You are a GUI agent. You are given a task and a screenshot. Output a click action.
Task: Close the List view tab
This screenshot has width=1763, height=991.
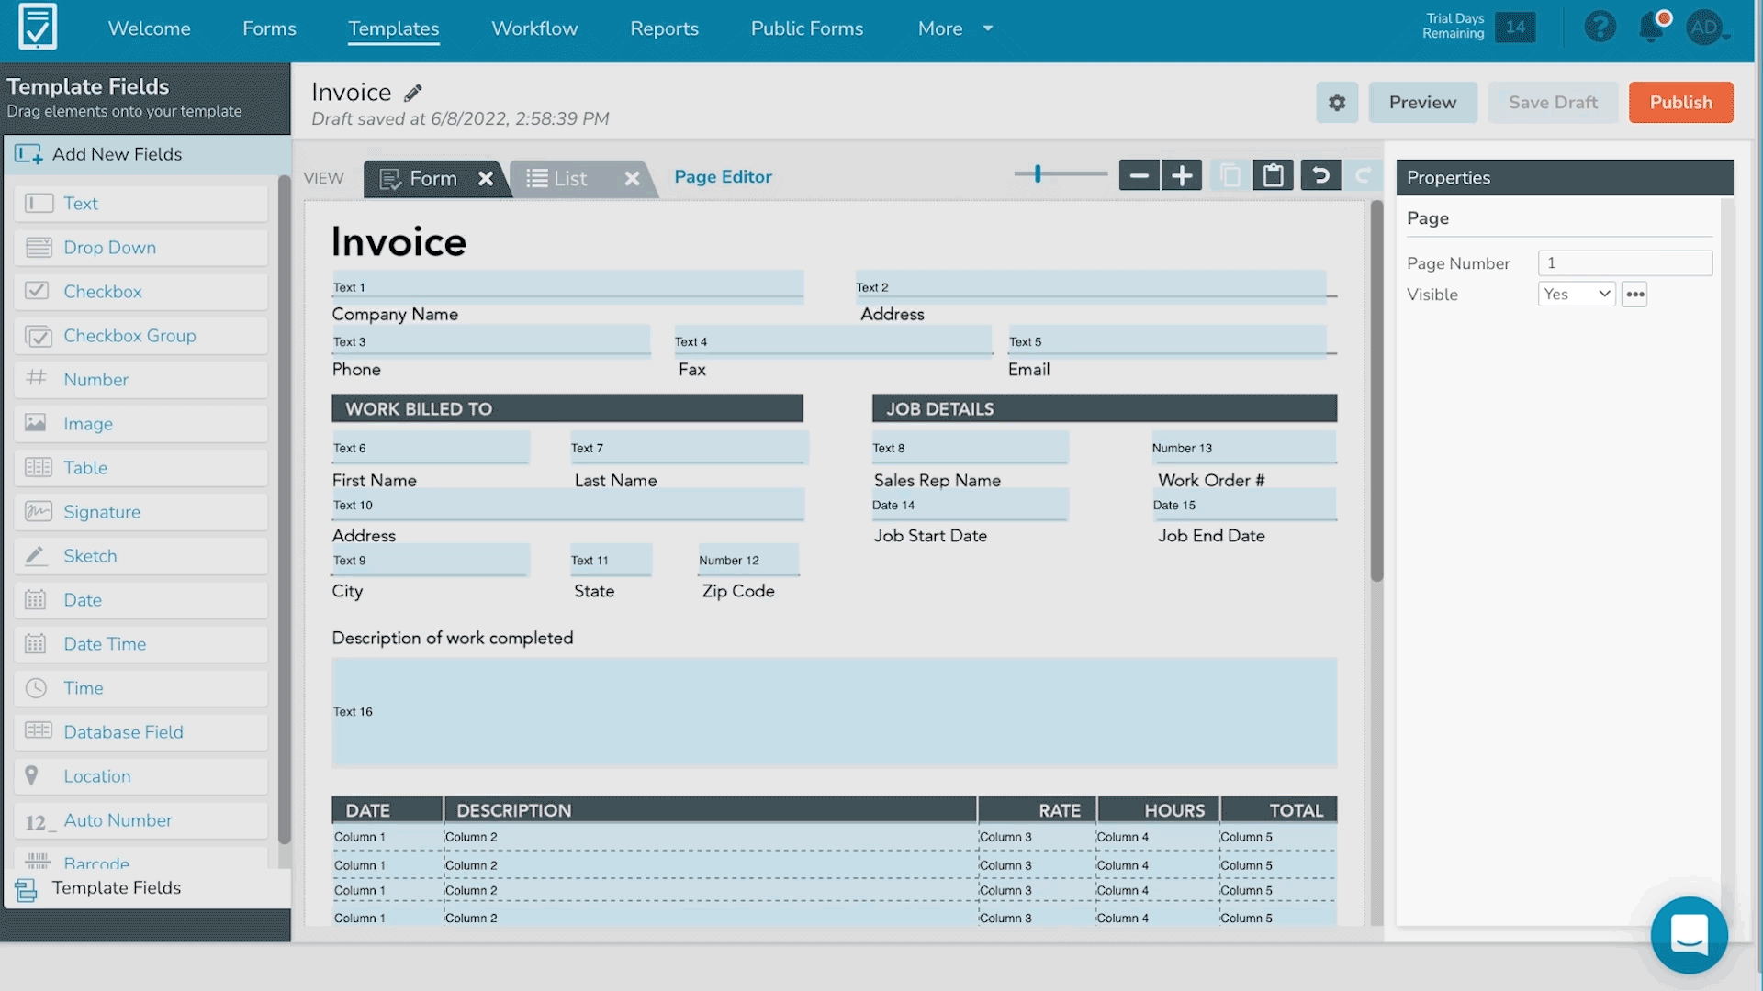(x=632, y=179)
